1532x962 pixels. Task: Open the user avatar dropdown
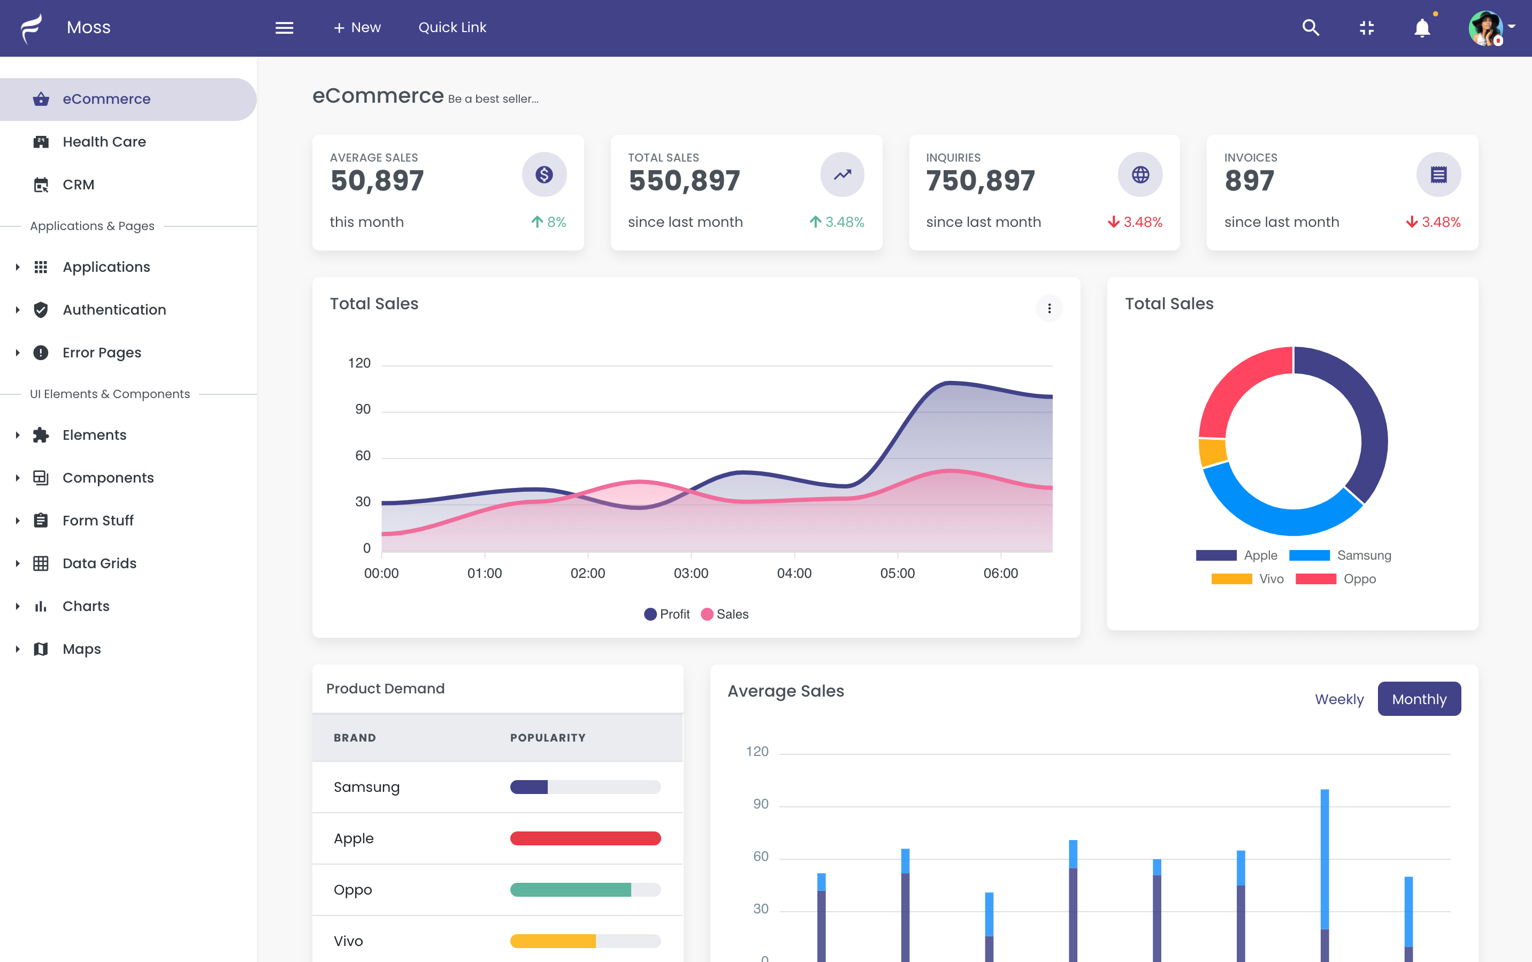click(x=1491, y=28)
